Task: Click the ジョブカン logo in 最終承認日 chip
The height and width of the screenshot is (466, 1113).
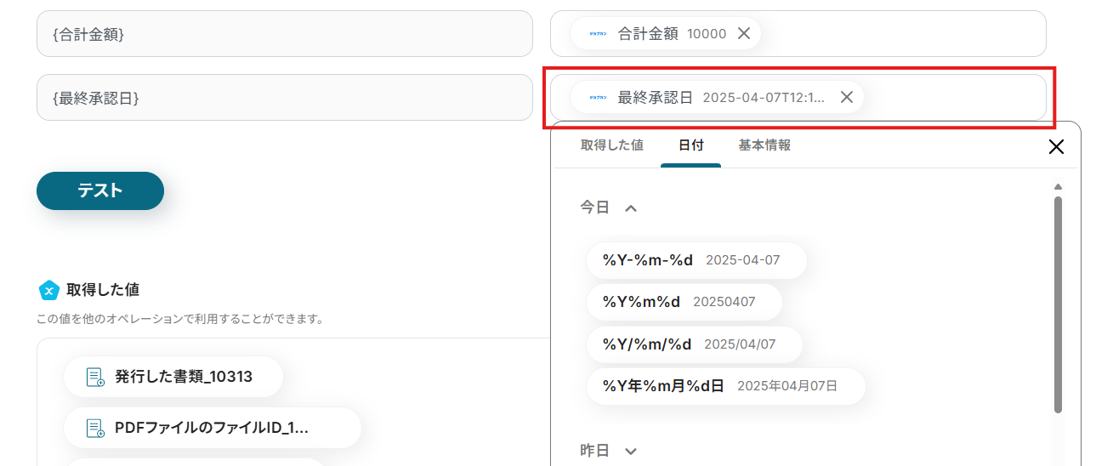Action: (x=599, y=98)
